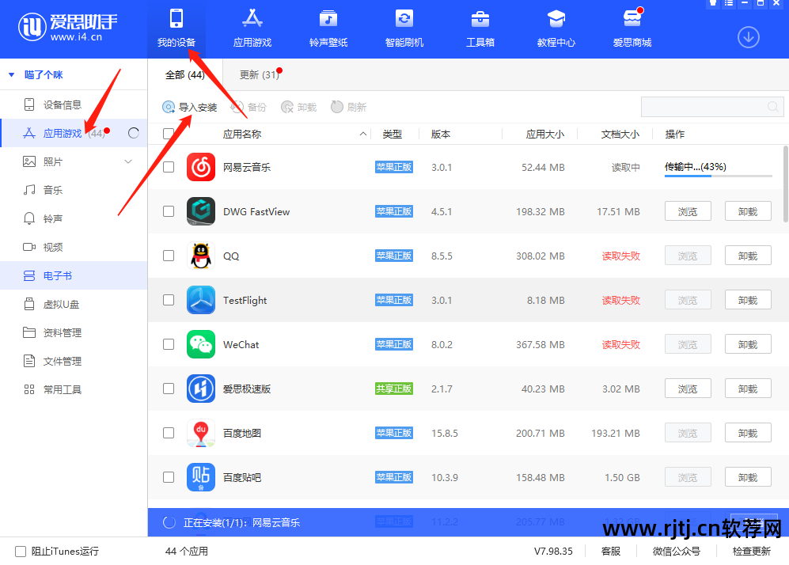This screenshot has width=789, height=565.
Task: Enable 阻止iTunes运行 checkbox
Action: coord(21,552)
